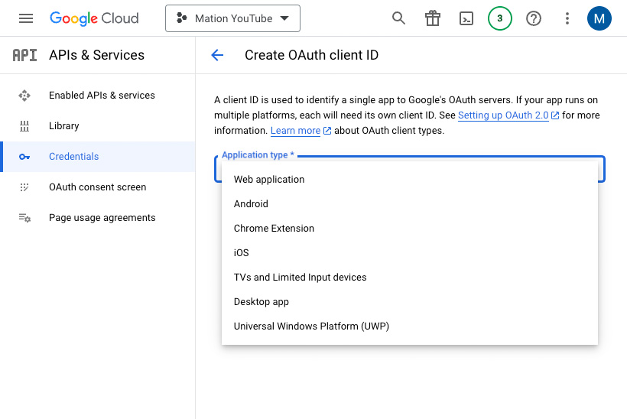Choose Universal Windows Platform (UWP)
This screenshot has width=627, height=419.
[410, 326]
